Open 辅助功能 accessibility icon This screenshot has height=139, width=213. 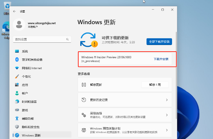(17, 118)
